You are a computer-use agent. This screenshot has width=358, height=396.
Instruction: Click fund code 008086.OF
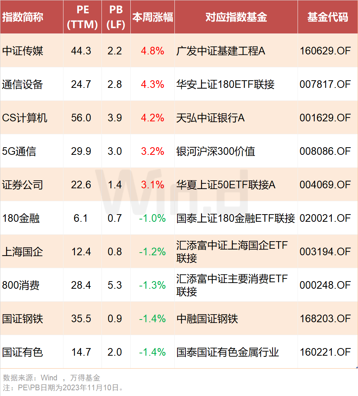325,151
